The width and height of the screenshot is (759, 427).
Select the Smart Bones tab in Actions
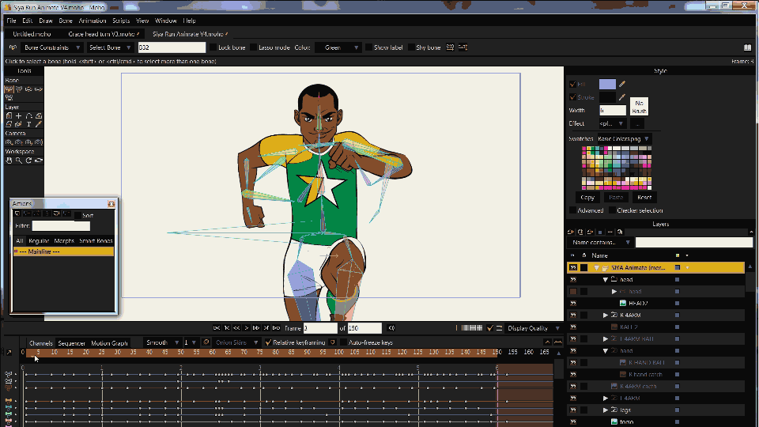point(96,240)
